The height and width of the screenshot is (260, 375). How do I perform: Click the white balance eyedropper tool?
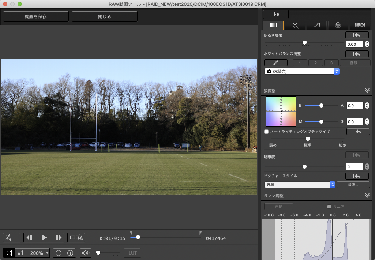[275, 63]
